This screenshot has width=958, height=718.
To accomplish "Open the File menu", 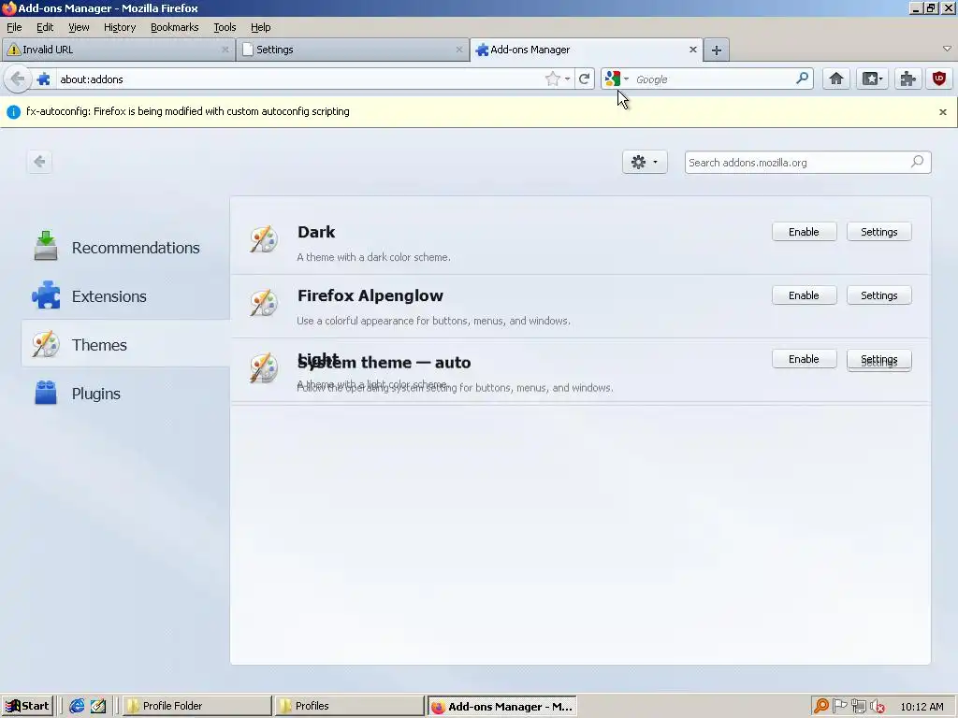I will (x=14, y=27).
